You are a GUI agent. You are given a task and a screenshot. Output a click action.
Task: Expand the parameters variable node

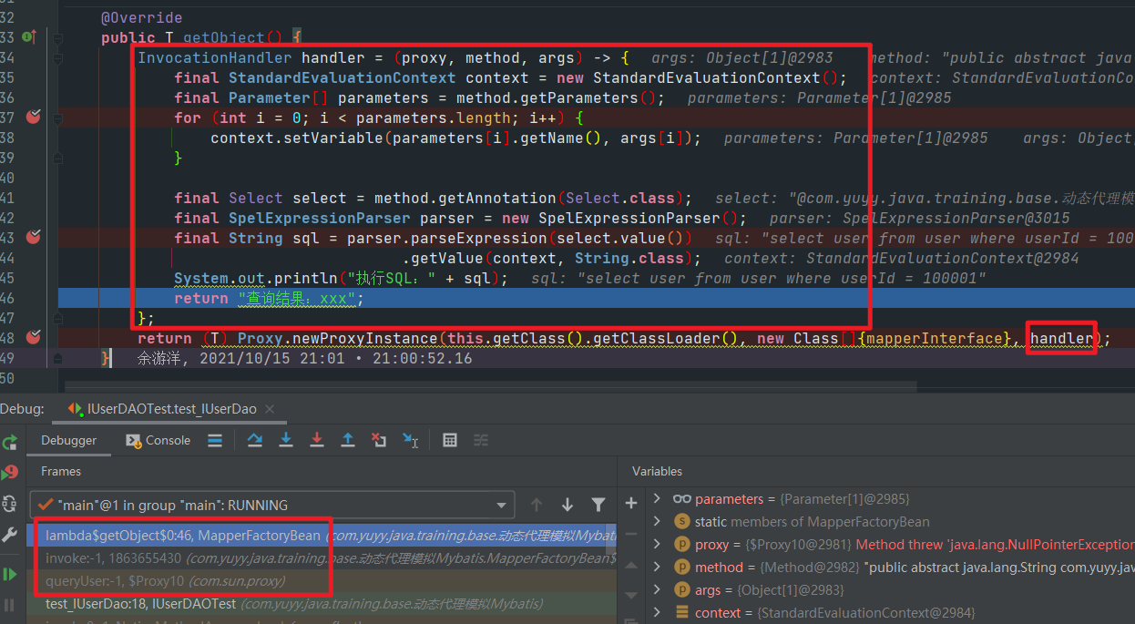(x=658, y=499)
